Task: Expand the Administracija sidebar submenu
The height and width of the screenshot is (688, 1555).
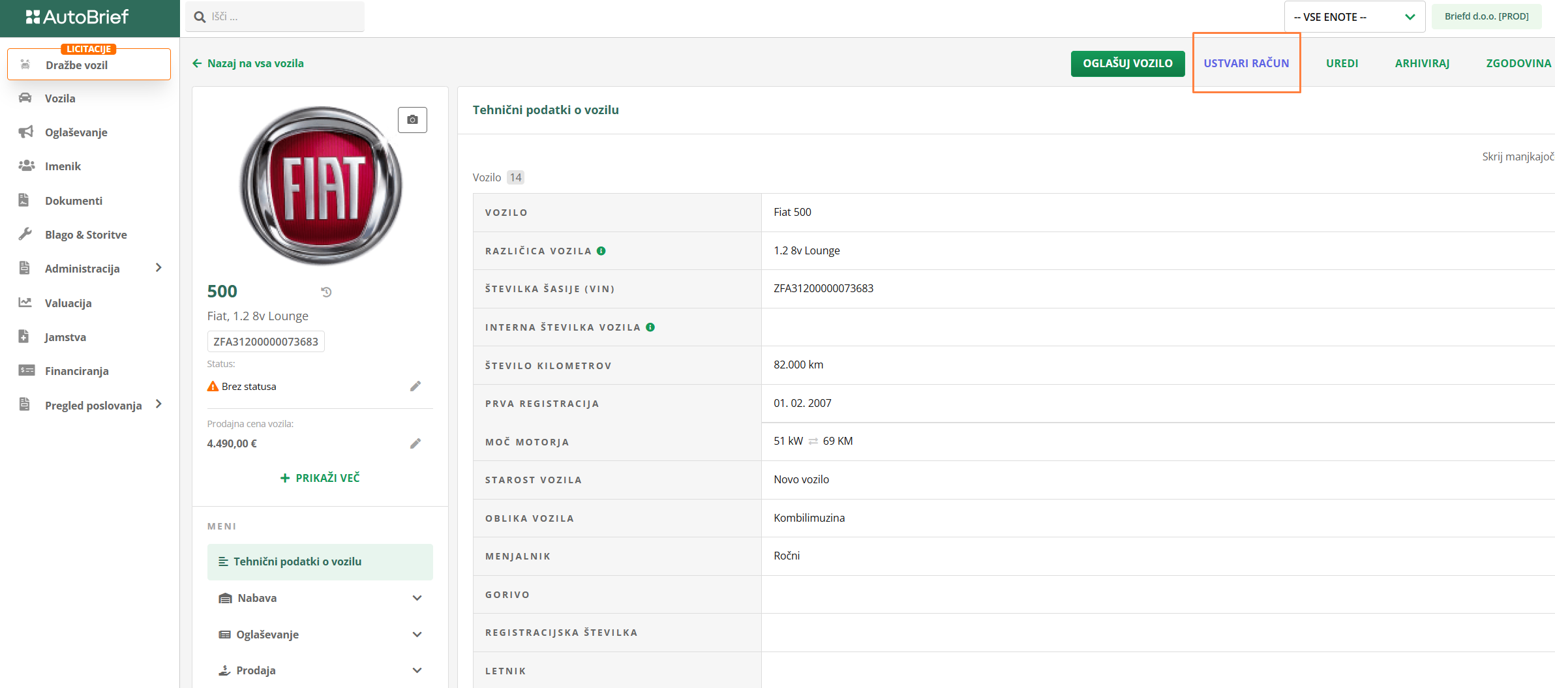Action: click(x=159, y=268)
